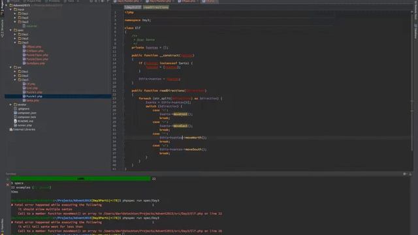Click 'it should allow multiple santas' terminal line

[45, 210]
